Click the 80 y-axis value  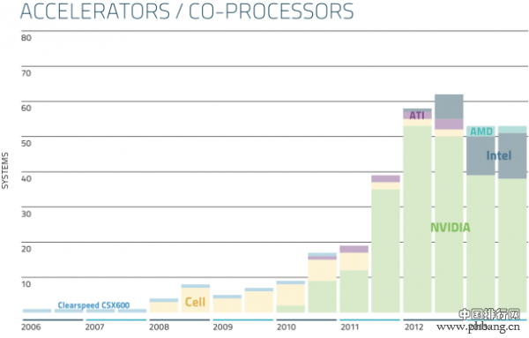(26, 37)
